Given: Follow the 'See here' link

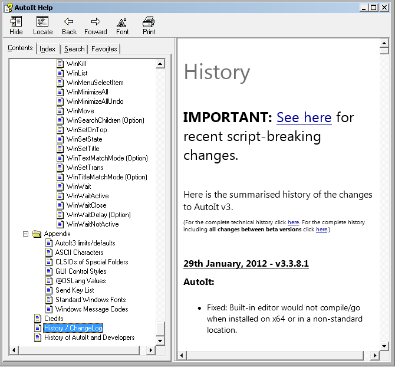Looking at the screenshot, I should click(304, 117).
